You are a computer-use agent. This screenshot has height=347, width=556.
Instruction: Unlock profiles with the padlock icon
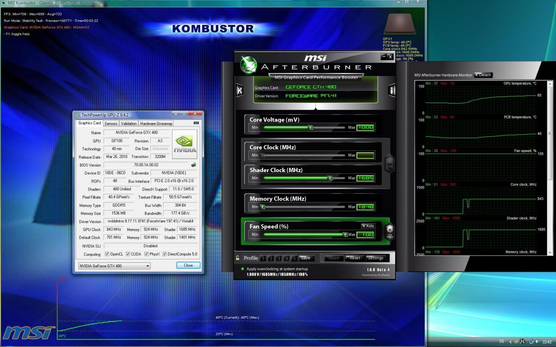[238, 258]
